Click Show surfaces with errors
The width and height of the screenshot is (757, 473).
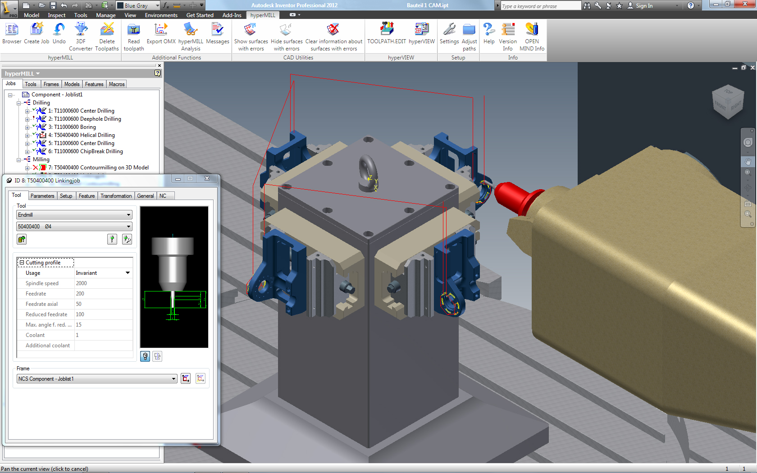tap(251, 30)
